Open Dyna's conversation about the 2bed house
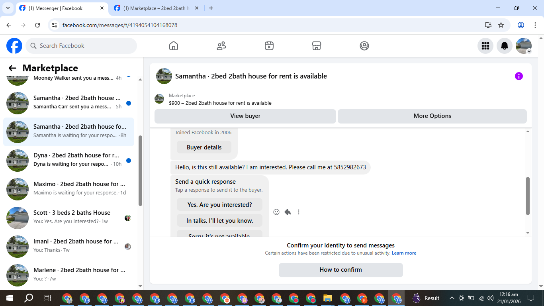544x306 pixels. pyautogui.click(x=68, y=161)
